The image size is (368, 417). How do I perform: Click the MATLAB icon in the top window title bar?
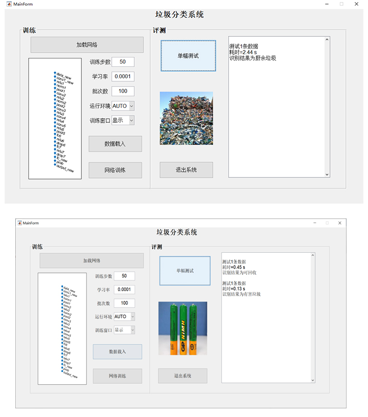point(9,4)
